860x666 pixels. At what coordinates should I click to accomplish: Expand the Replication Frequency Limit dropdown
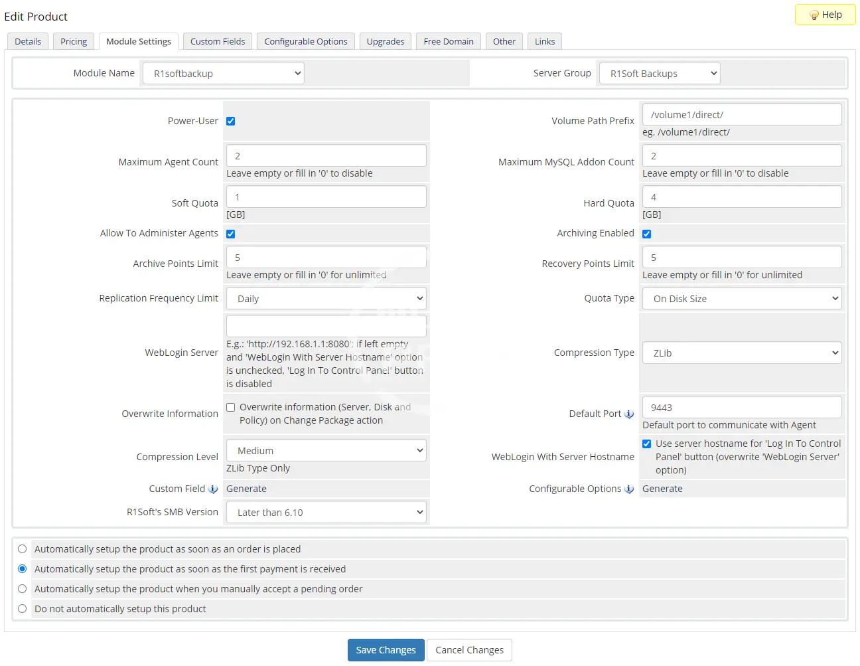click(326, 299)
